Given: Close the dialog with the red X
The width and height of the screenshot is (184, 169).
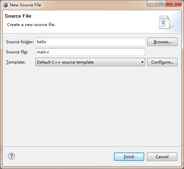Looking at the screenshot, I should [174, 4].
